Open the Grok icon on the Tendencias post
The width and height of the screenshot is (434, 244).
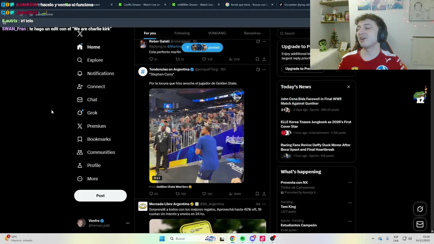258,69
